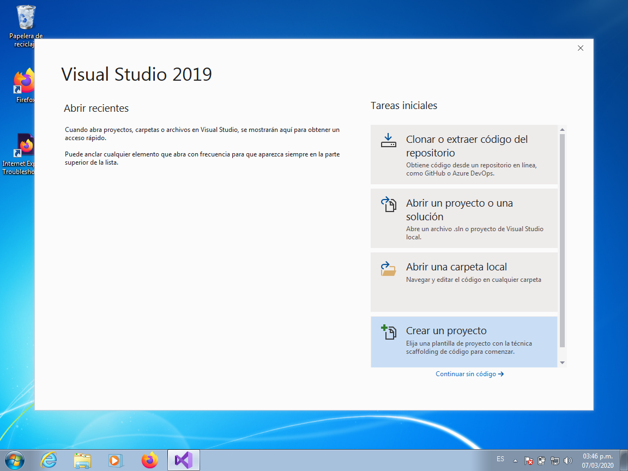Click the volume speaker icon in the tray
This screenshot has height=471, width=628.
569,460
